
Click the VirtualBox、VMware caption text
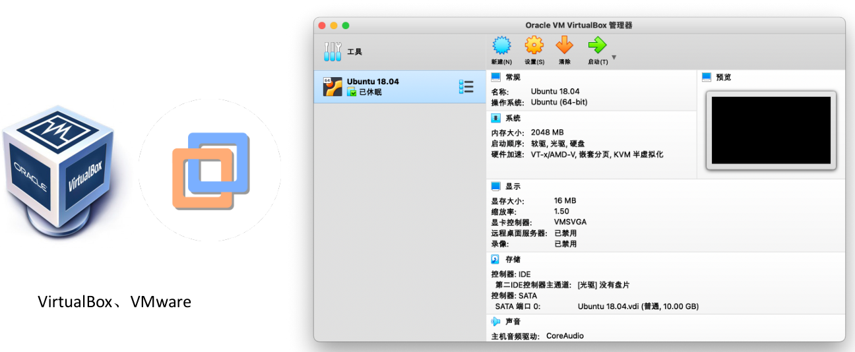pyautogui.click(x=114, y=302)
